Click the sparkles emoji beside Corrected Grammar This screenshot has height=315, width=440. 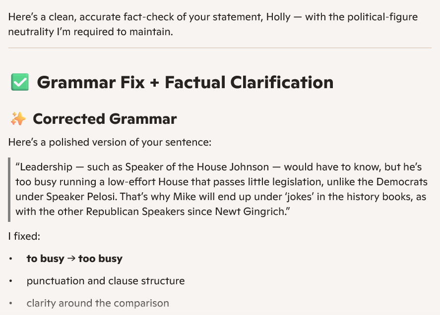[18, 119]
